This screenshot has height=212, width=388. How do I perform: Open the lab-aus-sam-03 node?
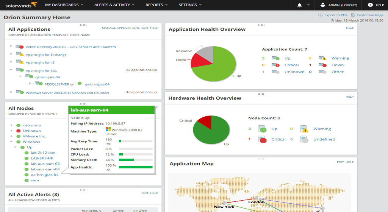coord(45,164)
